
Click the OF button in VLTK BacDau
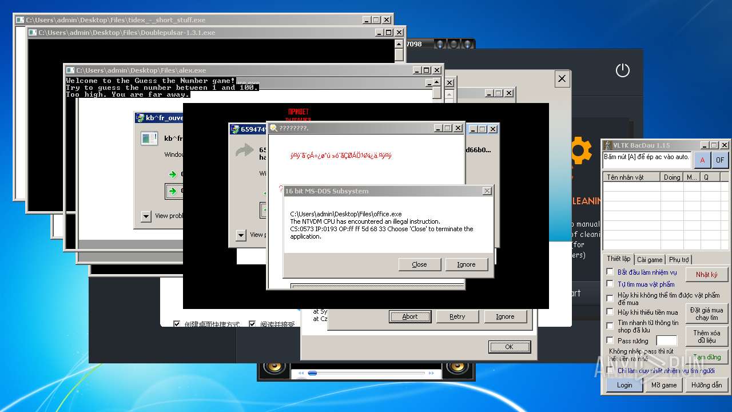click(720, 160)
